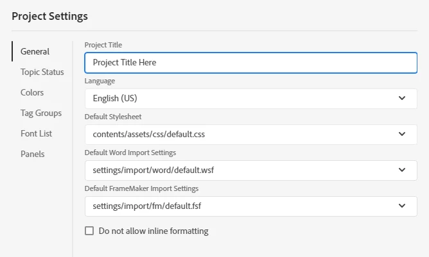Click the chevron arrow in the Default Stylesheet field
This screenshot has height=257, width=429.
point(402,134)
